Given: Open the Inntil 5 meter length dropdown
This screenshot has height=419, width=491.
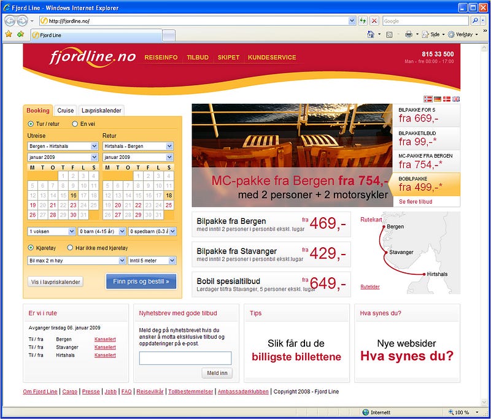Looking at the screenshot, I should pyautogui.click(x=152, y=261).
